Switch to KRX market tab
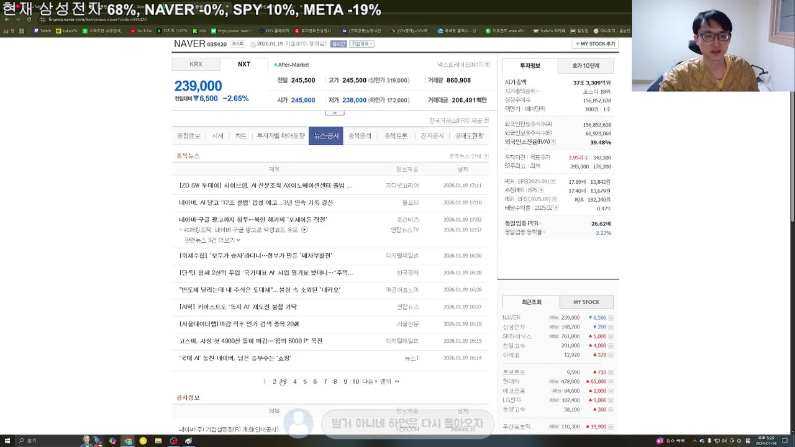Image resolution: width=795 pixels, height=447 pixels. 196,65
